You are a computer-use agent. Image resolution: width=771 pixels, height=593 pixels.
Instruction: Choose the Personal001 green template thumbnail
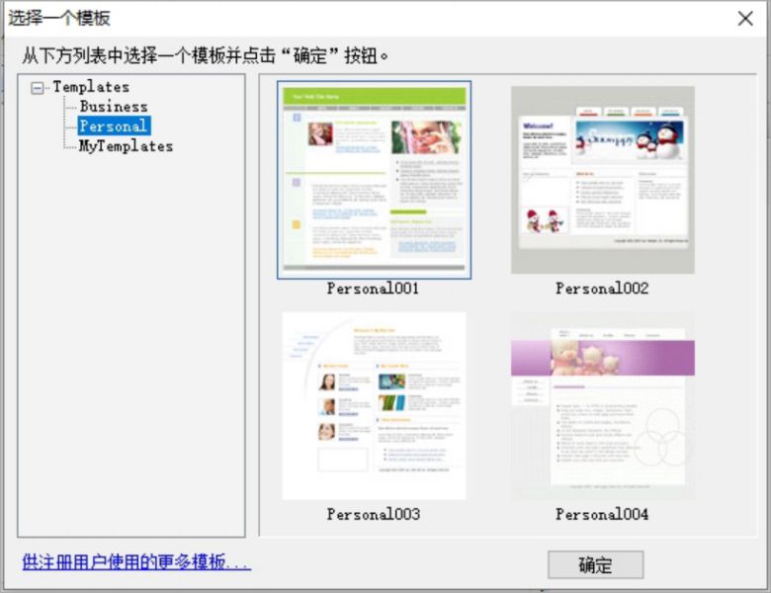(374, 179)
